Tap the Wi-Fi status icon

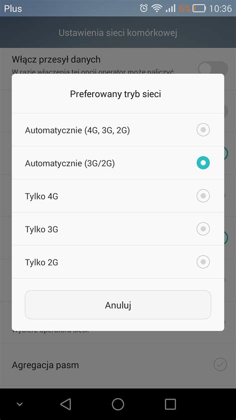[156, 8]
